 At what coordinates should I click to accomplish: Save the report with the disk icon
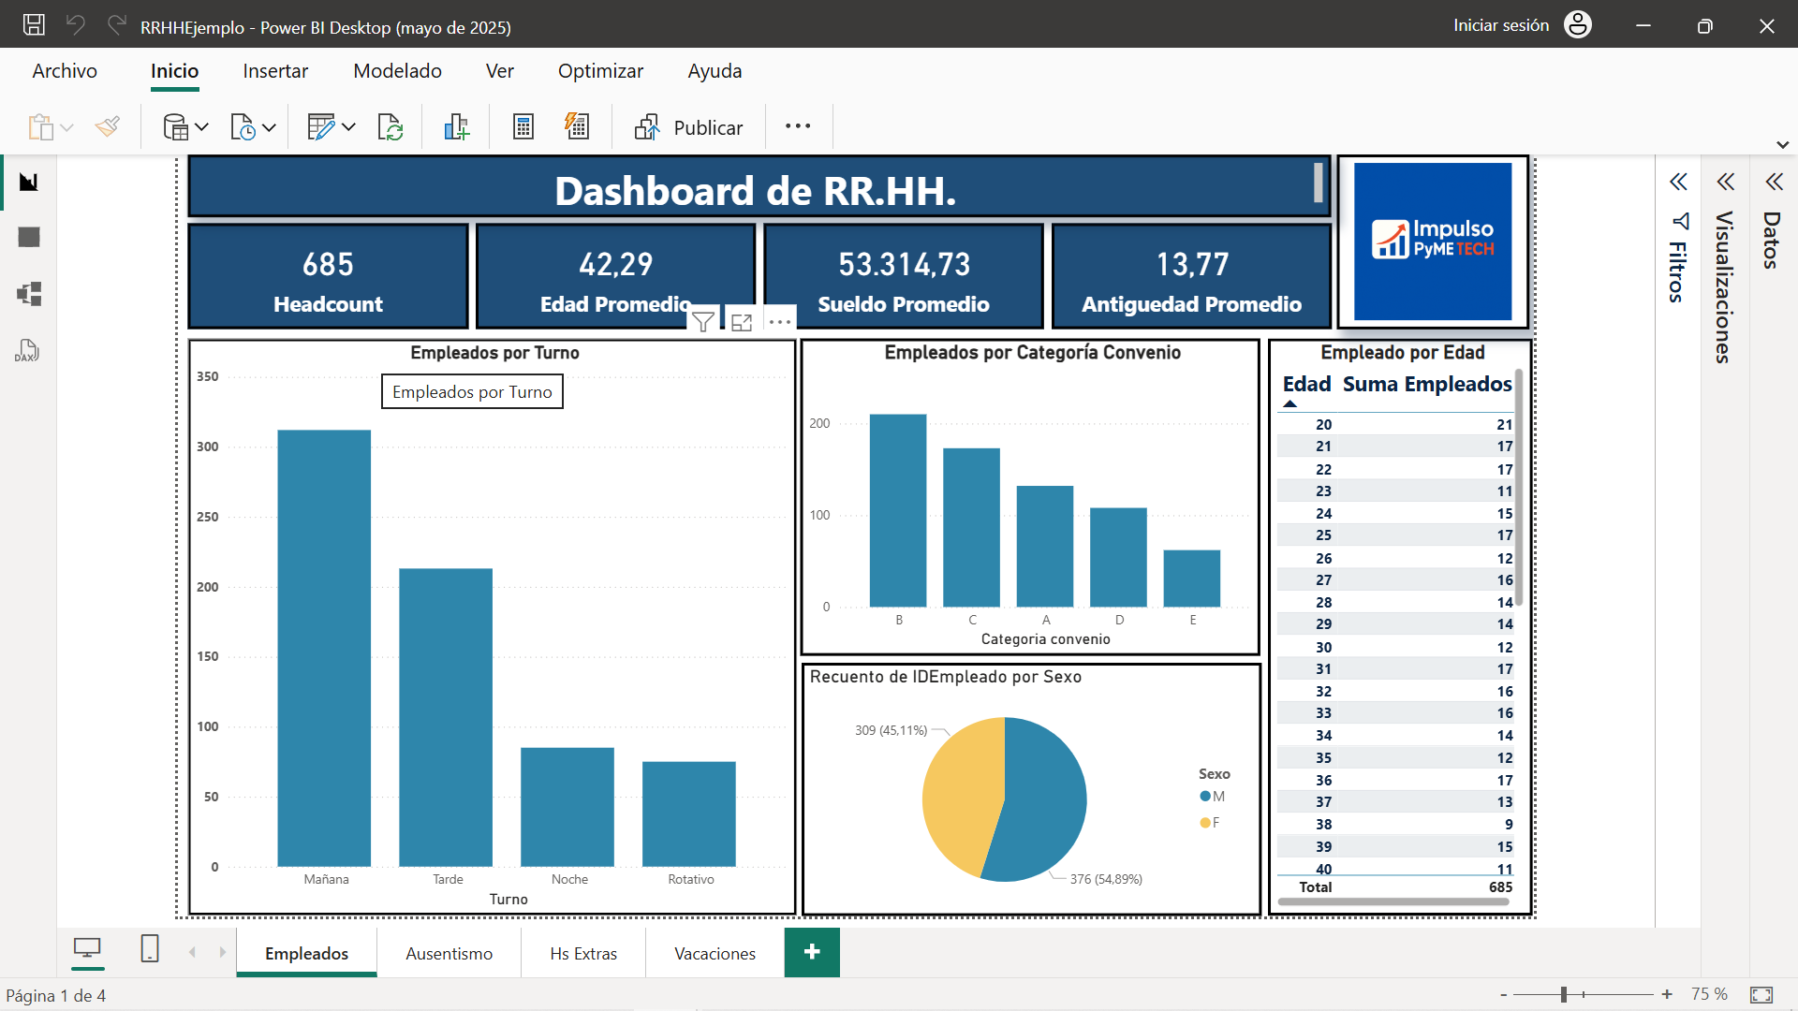(x=34, y=25)
